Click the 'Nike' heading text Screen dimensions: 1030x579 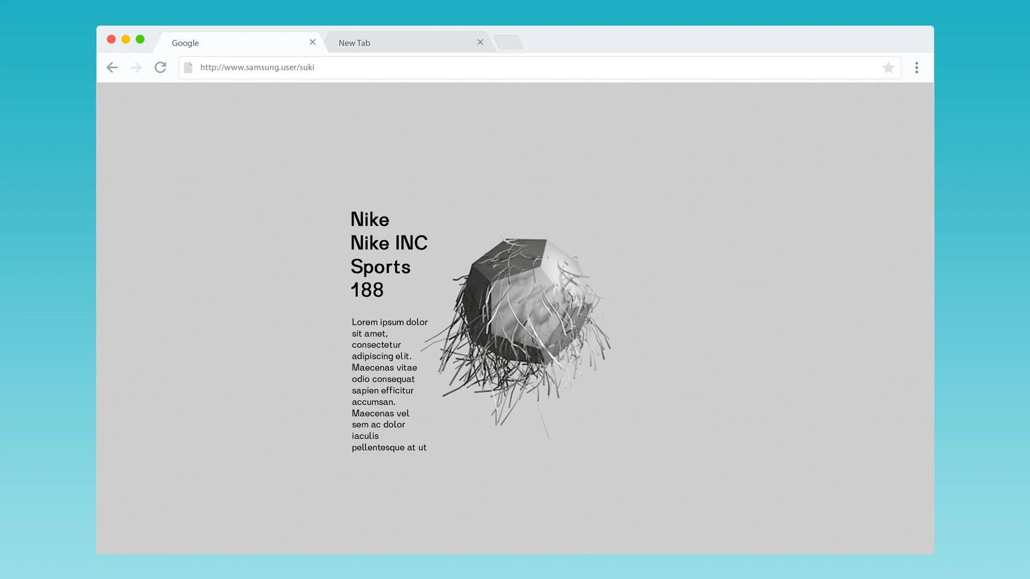(370, 219)
